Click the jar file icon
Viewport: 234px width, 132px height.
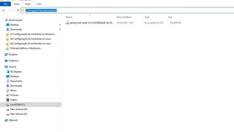click(67, 23)
